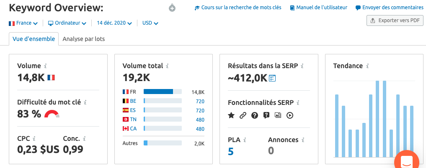Viewport: 426px width, 168px height.
Task: Click the site links SERP feature icon
Action: [x=243, y=115]
